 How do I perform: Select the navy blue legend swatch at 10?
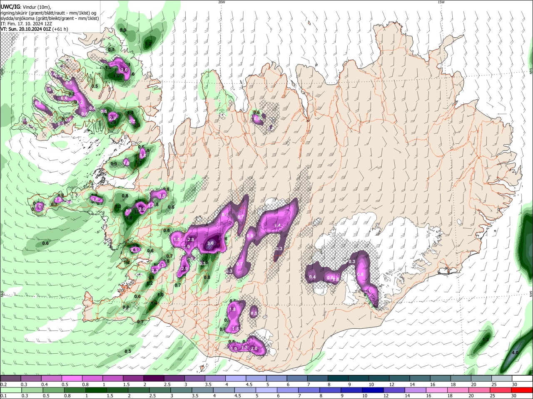373,390
